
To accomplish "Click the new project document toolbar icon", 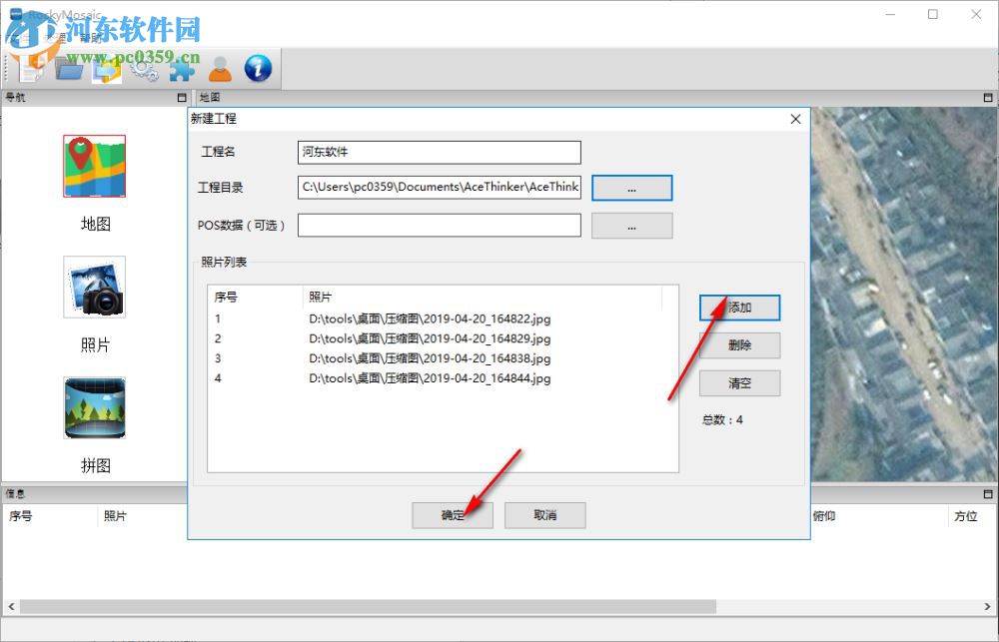I will [33, 68].
